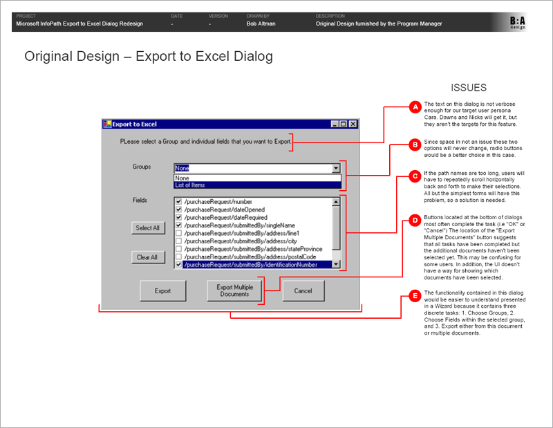Screen dimensions: 553x428
Task: Click the 'Bob Altman' drawn-by name
Action: point(261,24)
